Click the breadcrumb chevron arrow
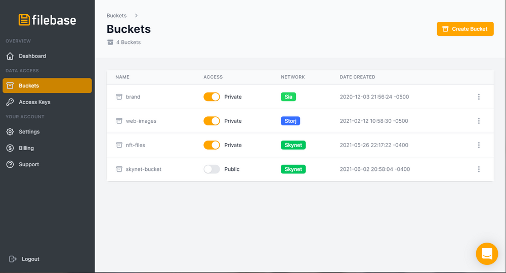Screen dimensions: 506x273 tap(136, 16)
